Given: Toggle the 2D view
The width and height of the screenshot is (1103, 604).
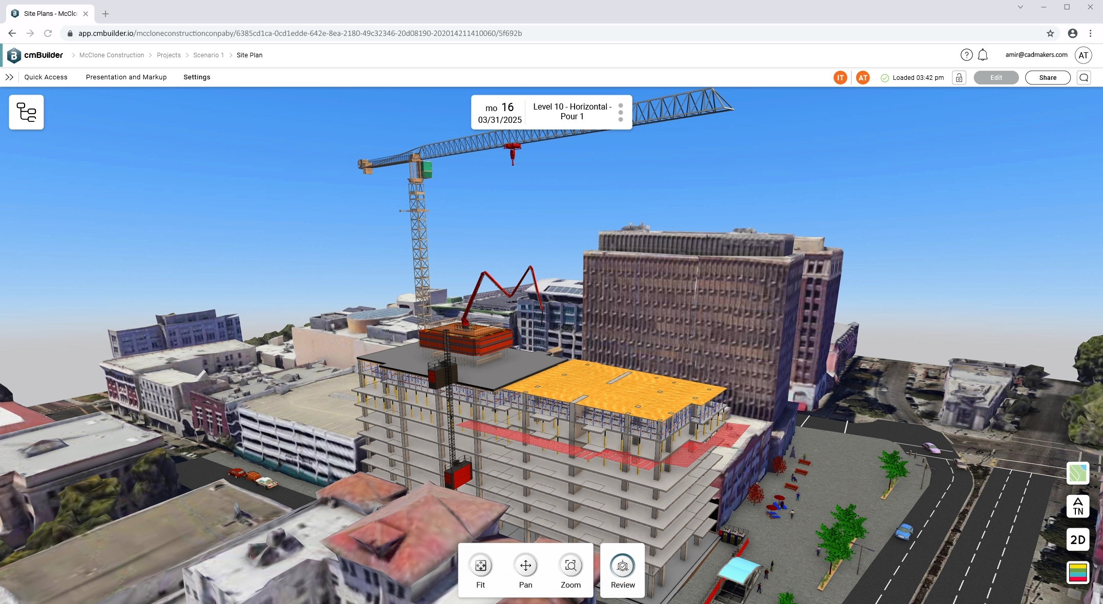Looking at the screenshot, I should 1078,540.
